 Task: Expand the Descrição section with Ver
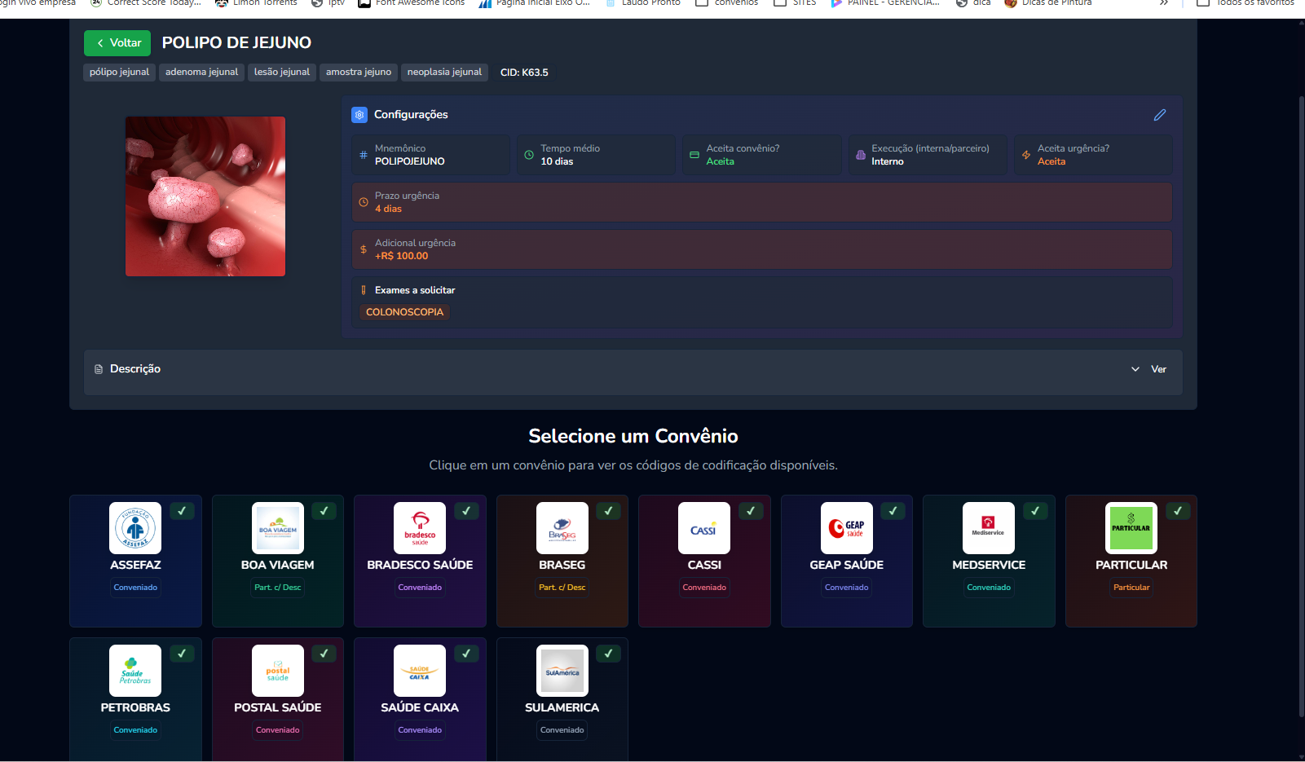point(1158,369)
